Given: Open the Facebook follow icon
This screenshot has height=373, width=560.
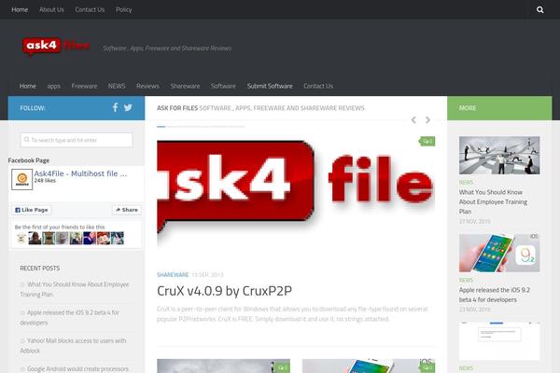Looking at the screenshot, I should (x=115, y=107).
